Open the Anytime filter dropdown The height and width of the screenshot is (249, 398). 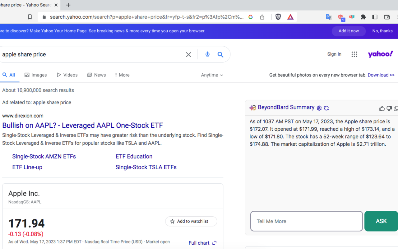[212, 75]
